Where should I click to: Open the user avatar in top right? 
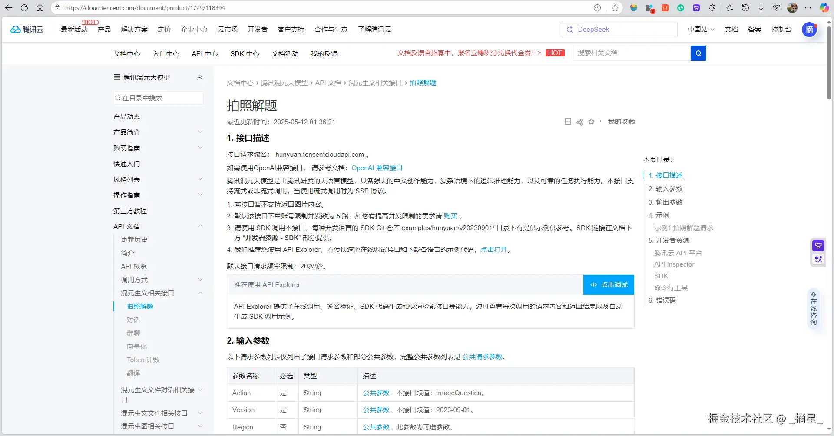pyautogui.click(x=809, y=30)
